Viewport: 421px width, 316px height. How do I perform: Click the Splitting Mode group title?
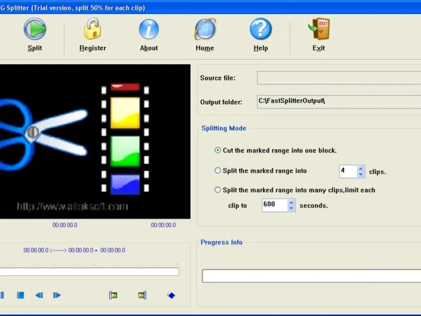point(224,128)
